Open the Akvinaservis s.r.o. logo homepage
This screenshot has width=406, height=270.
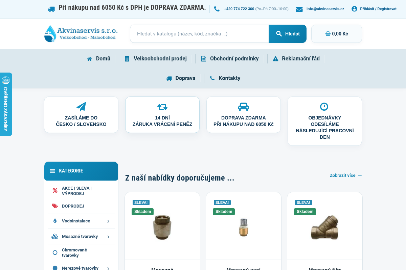[81, 34]
